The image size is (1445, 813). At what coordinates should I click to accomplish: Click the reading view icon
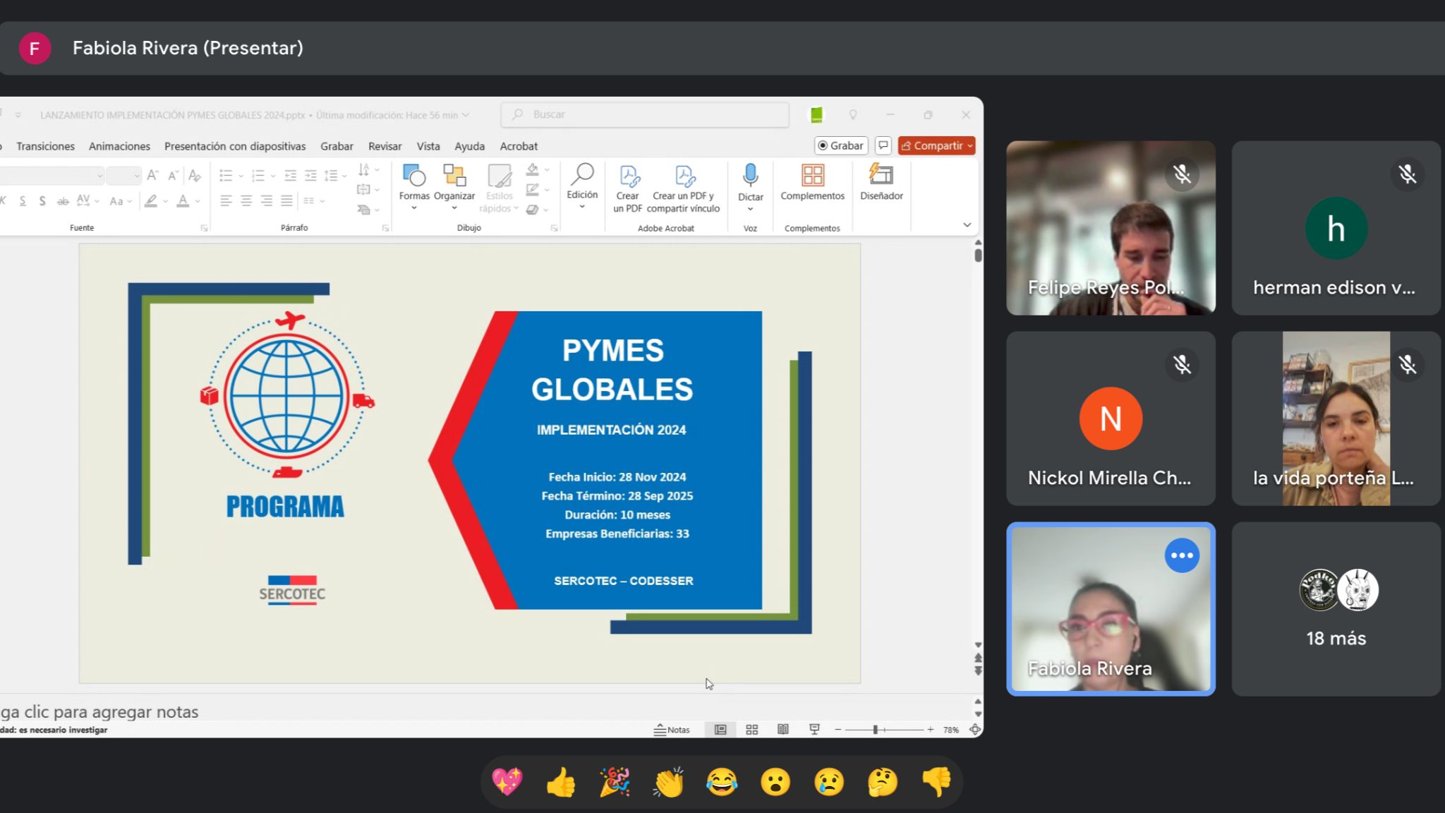[x=782, y=730]
